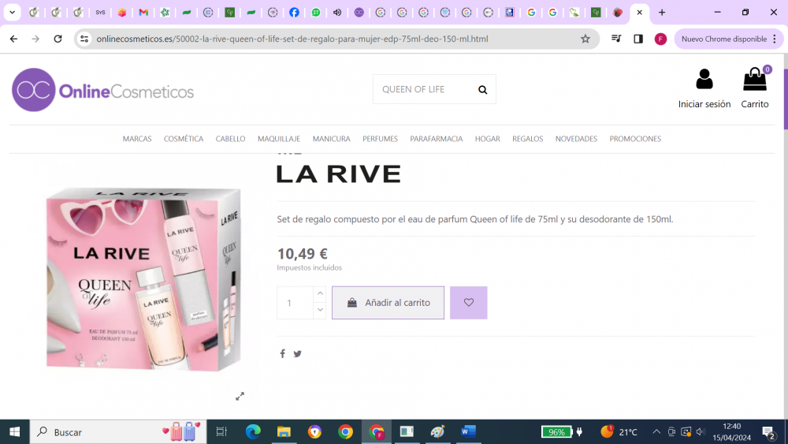Open the PROMOCIONES menu
Screen dimensions: 788x444
tap(635, 139)
